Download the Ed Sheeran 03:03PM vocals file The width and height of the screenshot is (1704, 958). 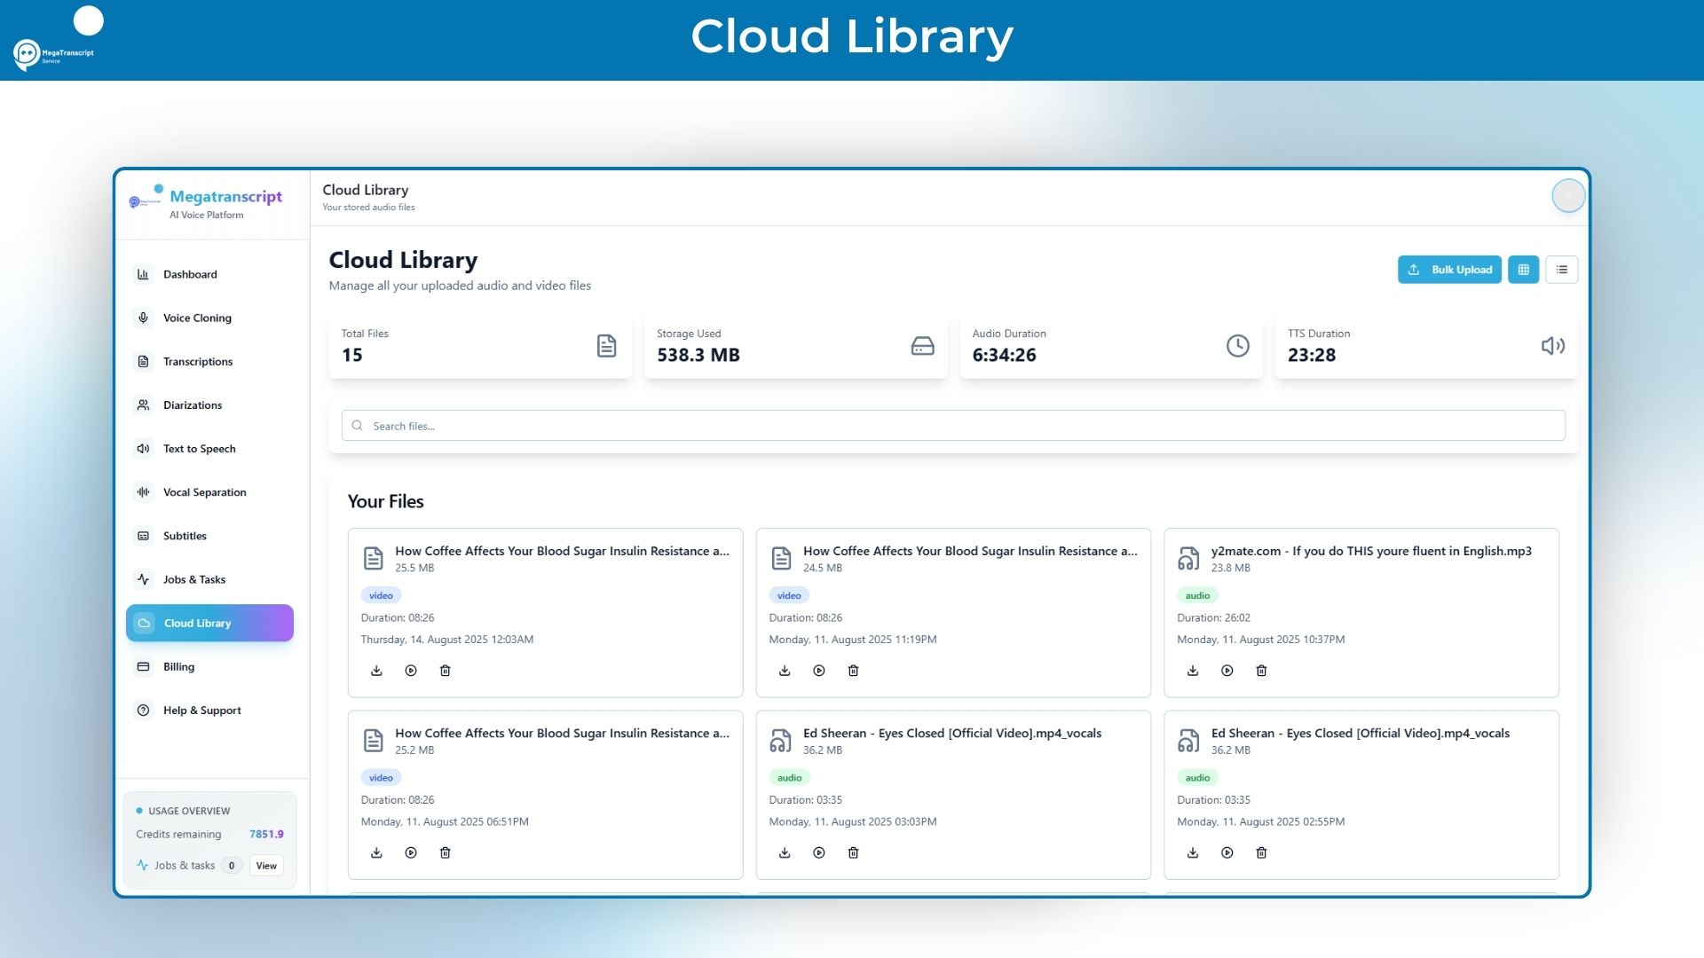point(785,852)
